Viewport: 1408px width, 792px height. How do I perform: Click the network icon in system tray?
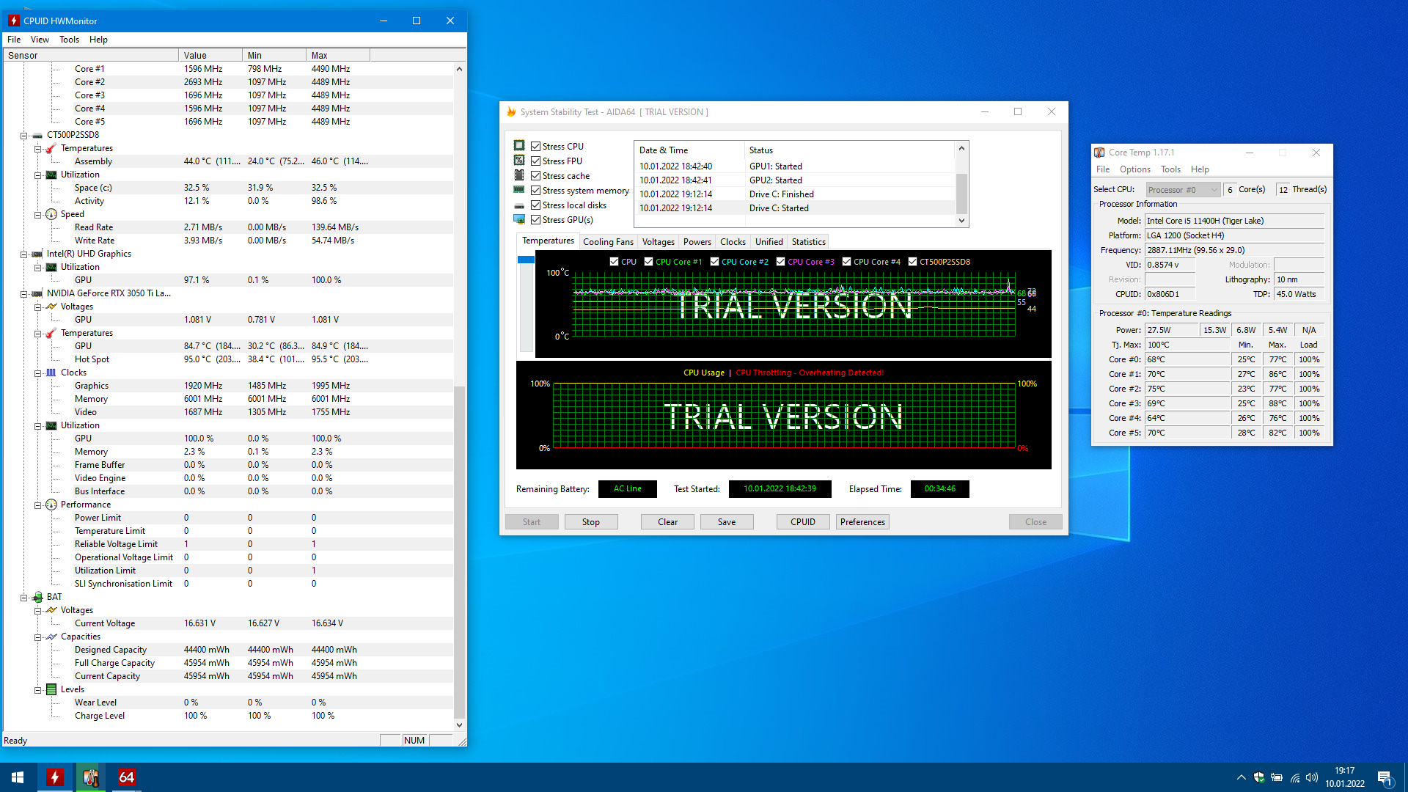click(x=1295, y=777)
